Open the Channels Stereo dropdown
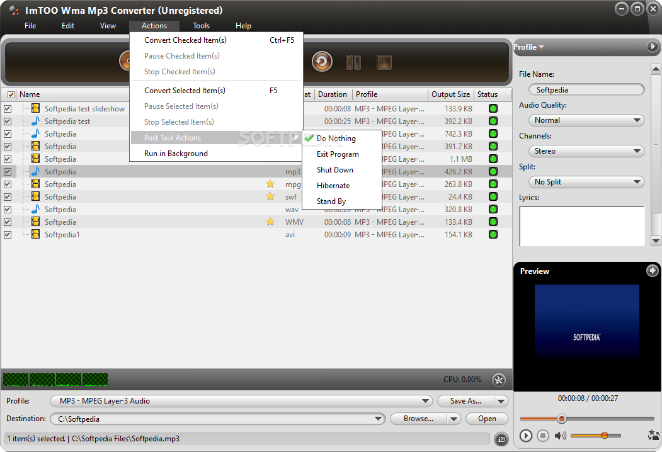The width and height of the screenshot is (662, 452). click(586, 151)
